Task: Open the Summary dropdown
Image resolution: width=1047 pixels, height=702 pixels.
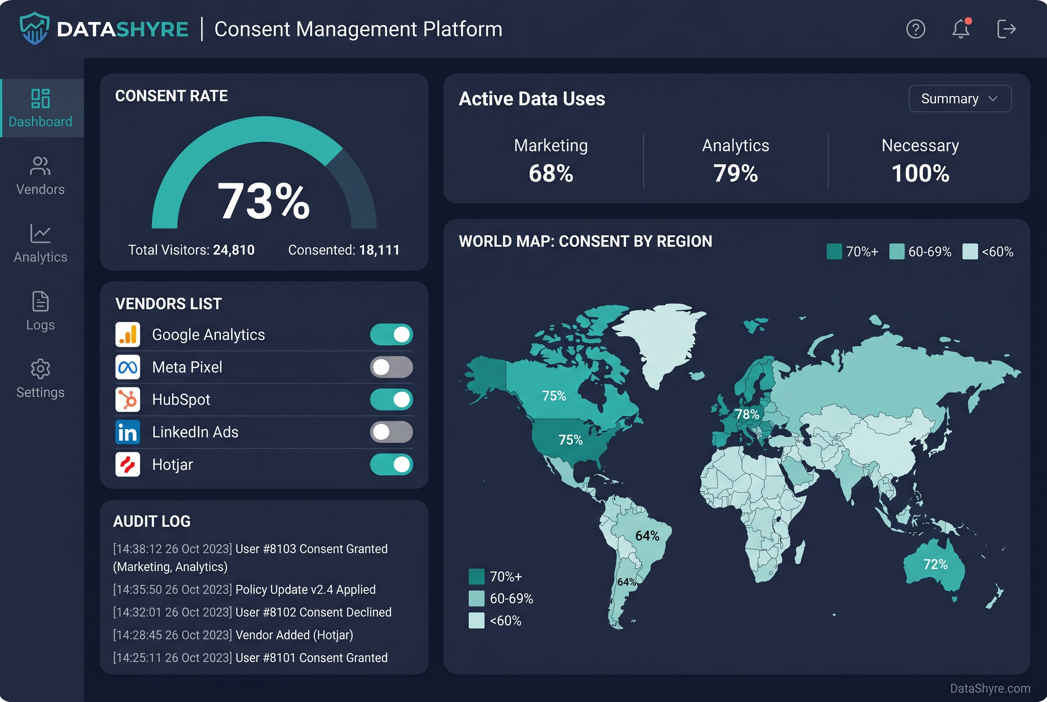Action: [960, 99]
